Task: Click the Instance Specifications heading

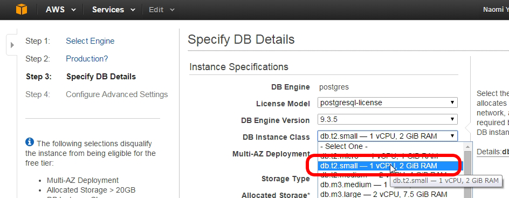Action: point(238,67)
